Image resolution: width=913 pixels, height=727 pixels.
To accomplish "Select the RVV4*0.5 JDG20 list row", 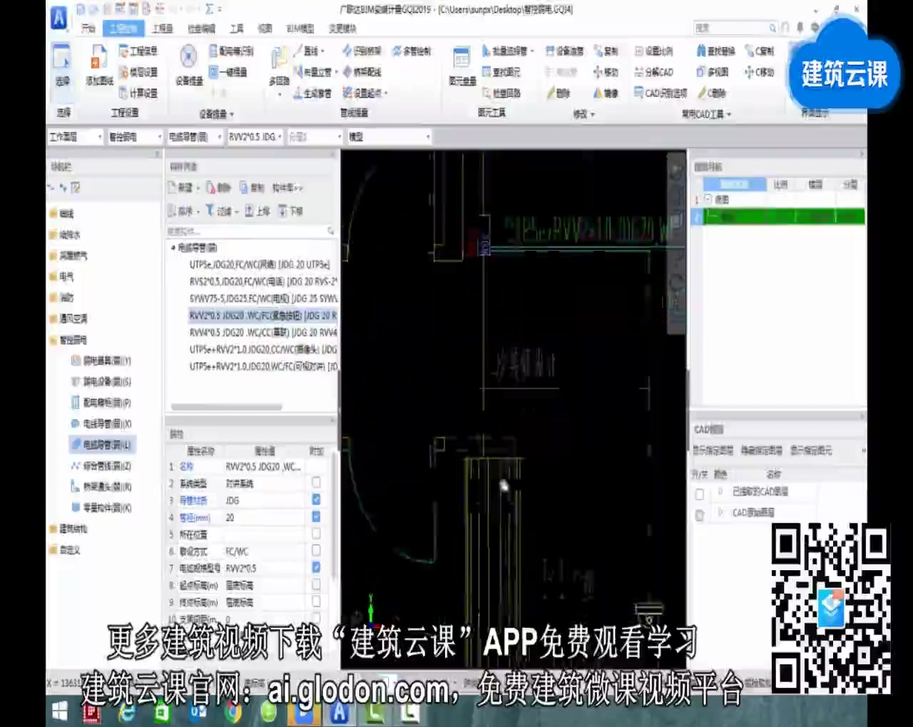I will (262, 332).
